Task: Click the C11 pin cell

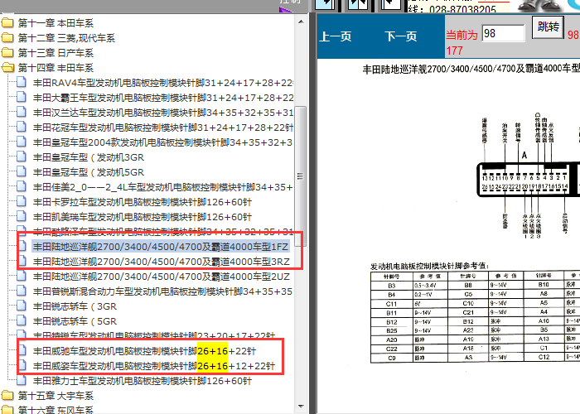Action: [x=392, y=304]
